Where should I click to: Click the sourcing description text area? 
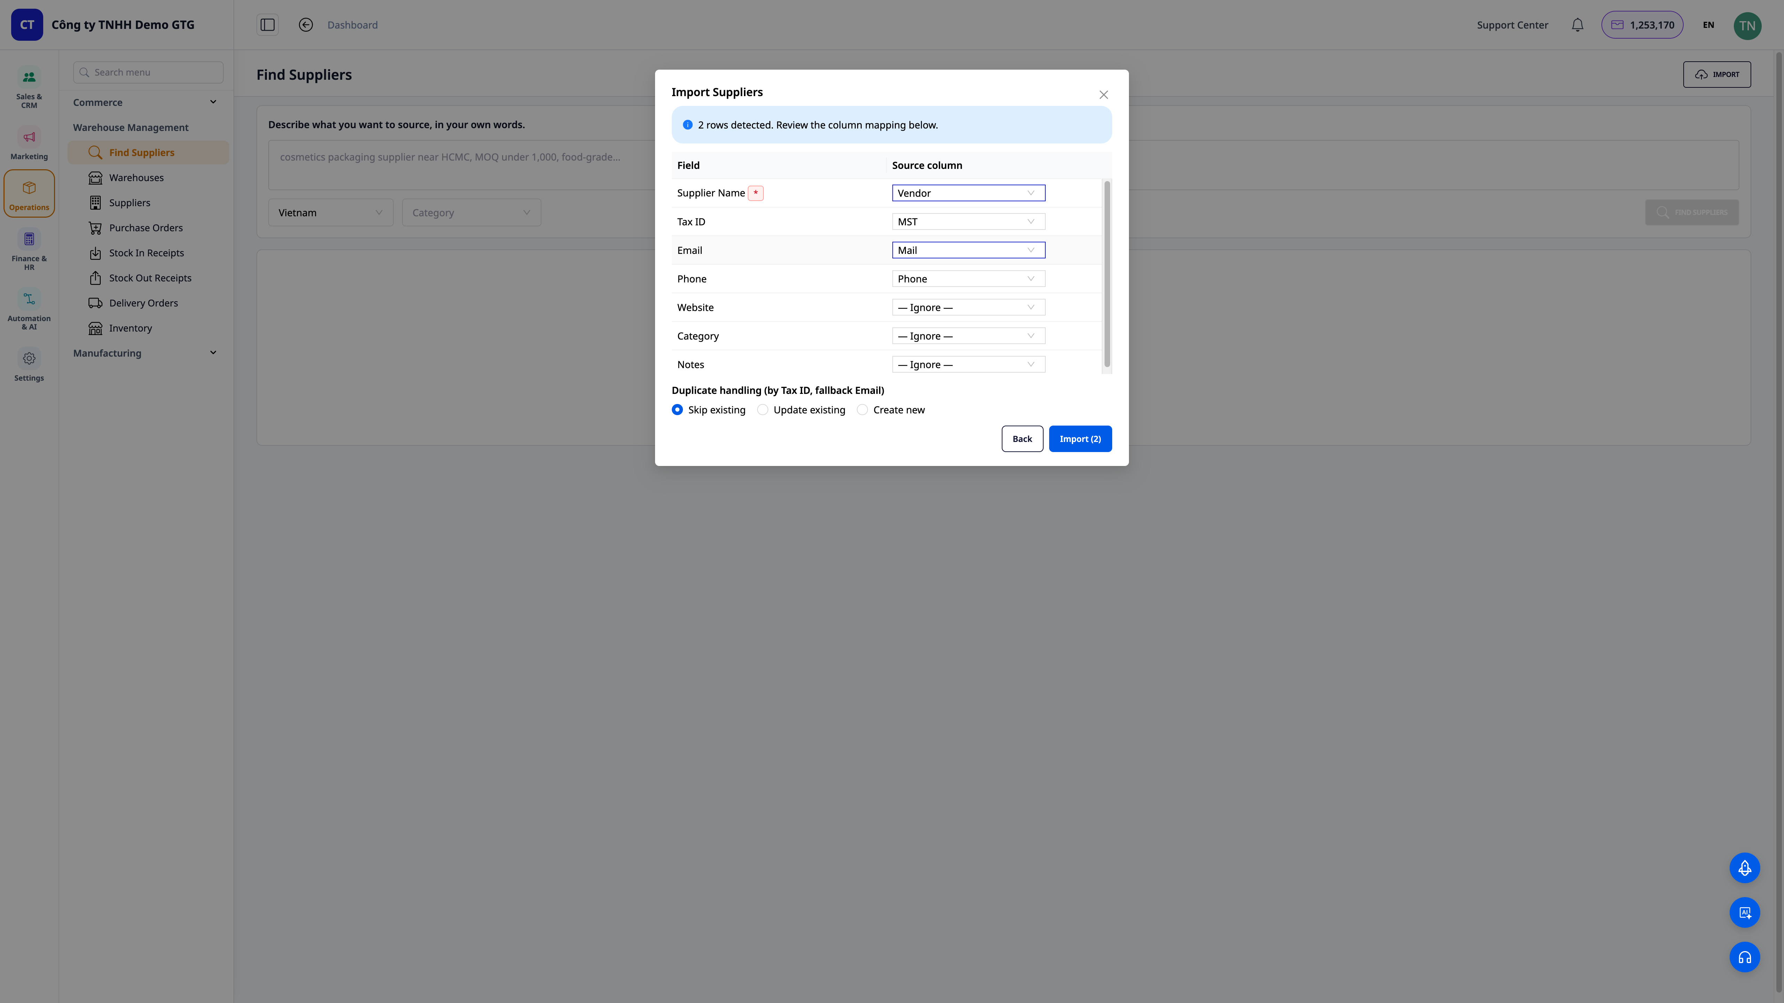coord(1003,165)
